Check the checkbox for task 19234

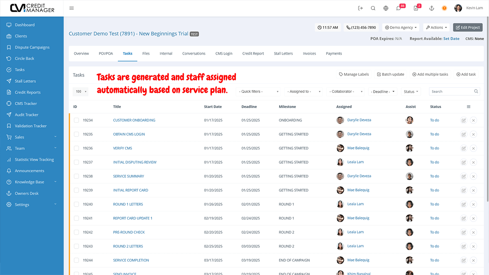click(x=76, y=120)
